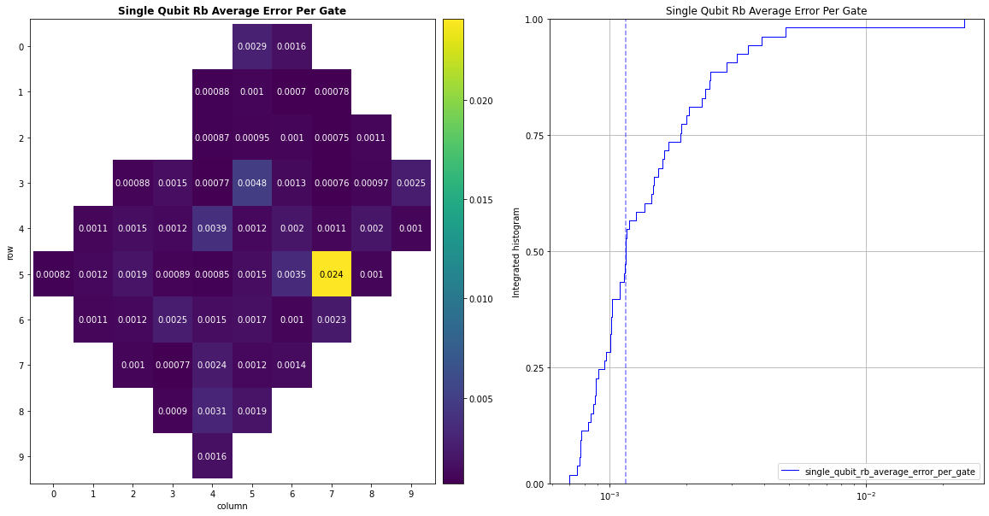Click the cell labeled 0.0029

(x=251, y=46)
